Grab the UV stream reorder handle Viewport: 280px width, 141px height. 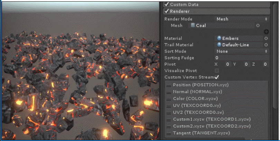pos(169,106)
